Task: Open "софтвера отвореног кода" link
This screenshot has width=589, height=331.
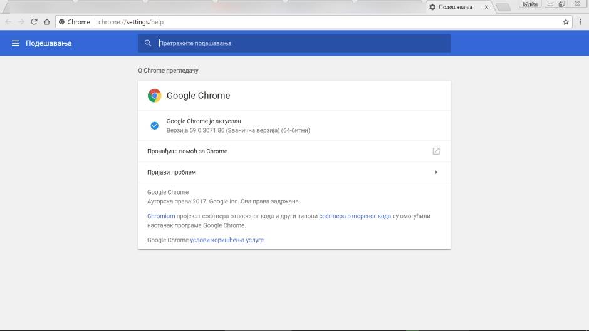Action: pyautogui.click(x=355, y=216)
